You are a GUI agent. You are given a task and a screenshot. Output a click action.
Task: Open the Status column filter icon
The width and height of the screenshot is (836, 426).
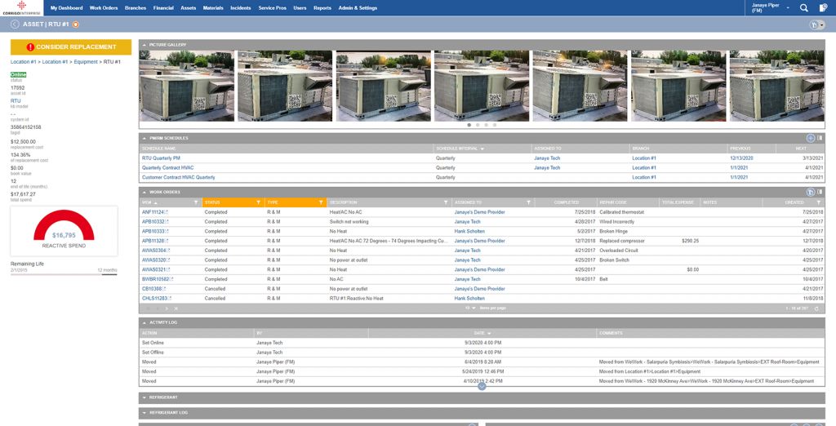coord(258,202)
